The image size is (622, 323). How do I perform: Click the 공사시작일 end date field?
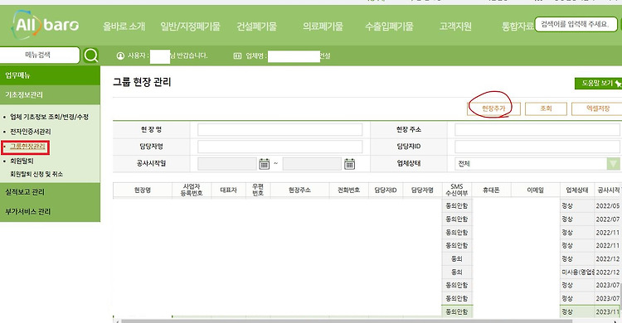pyautogui.click(x=312, y=164)
